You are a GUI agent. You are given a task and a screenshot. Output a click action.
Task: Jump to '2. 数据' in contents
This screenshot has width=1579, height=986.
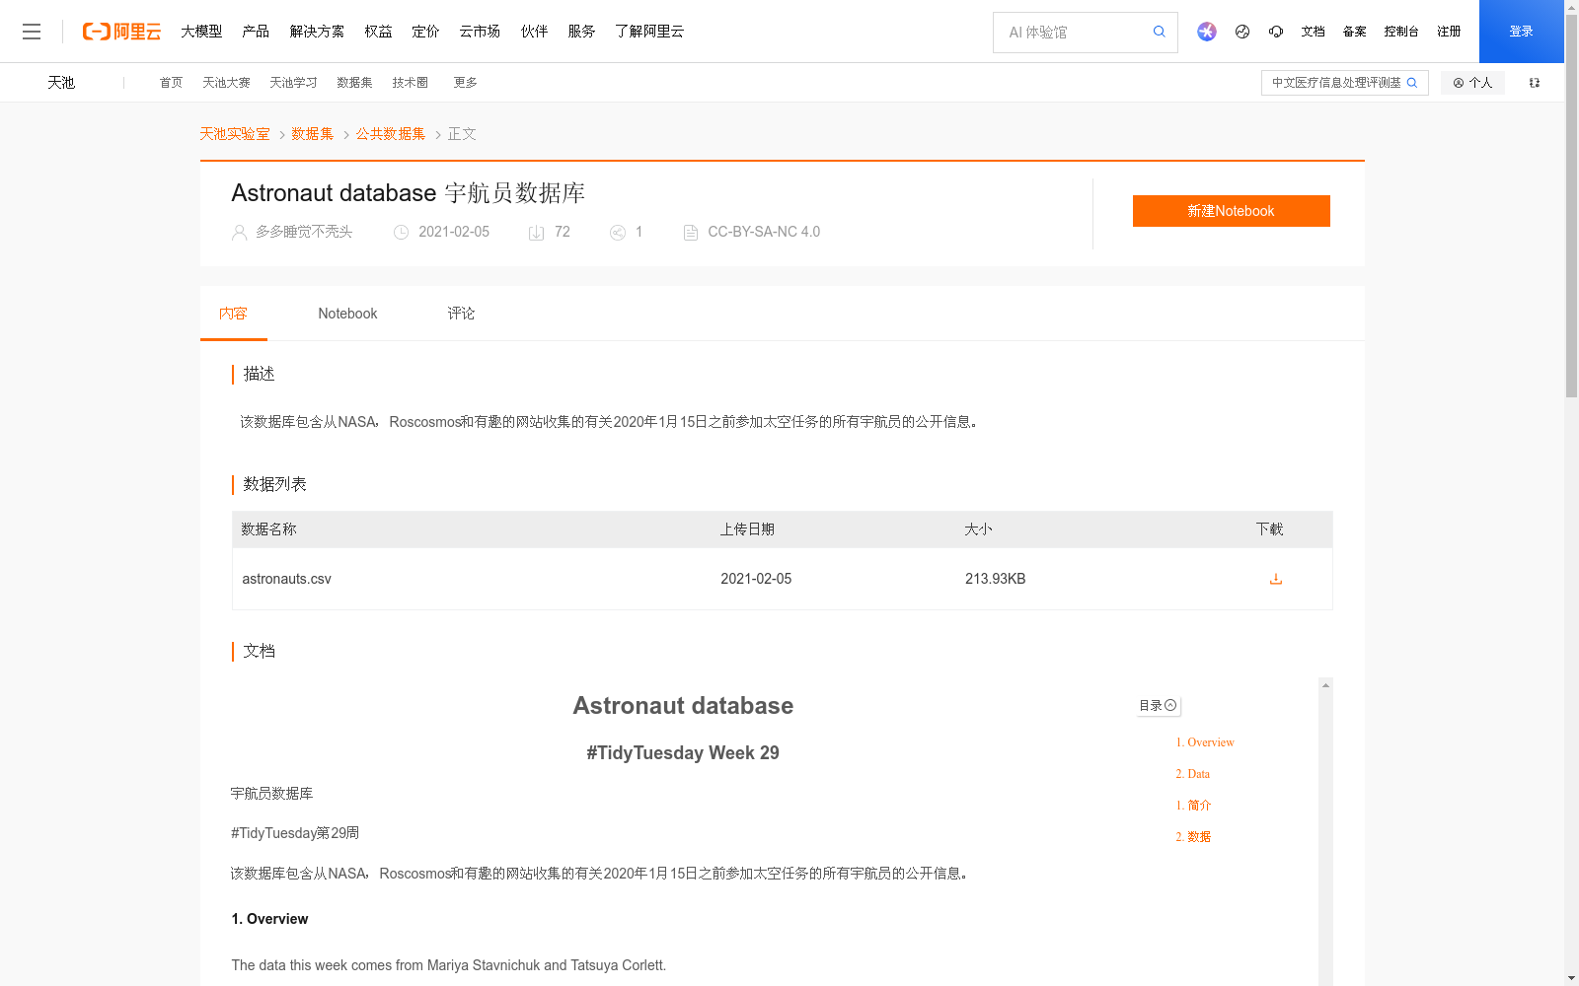pos(1193,837)
